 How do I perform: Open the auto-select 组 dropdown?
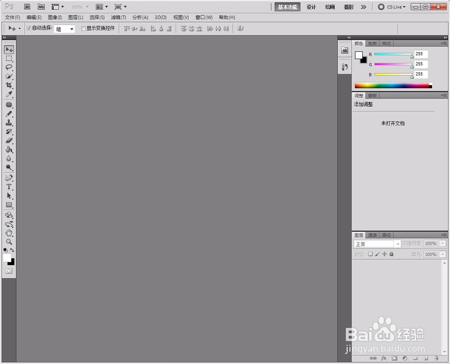point(64,29)
